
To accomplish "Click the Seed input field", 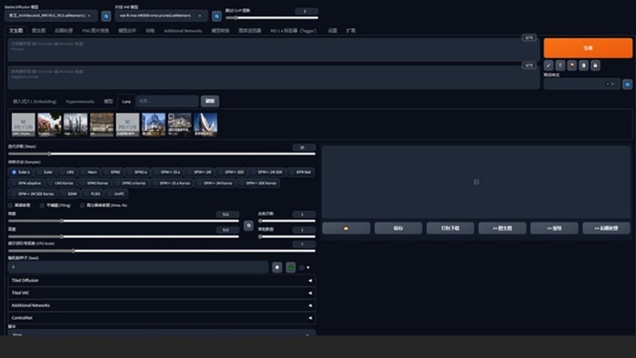I will (x=138, y=267).
